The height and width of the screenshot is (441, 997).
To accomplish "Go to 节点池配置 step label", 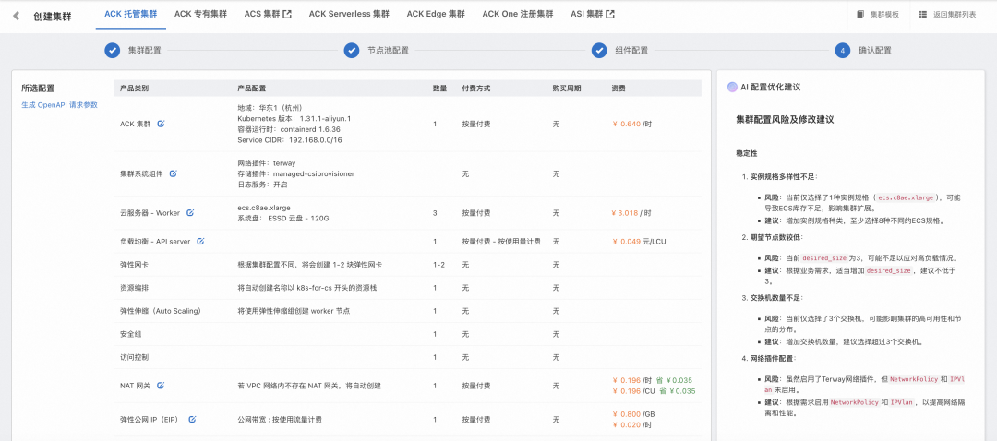I will pyautogui.click(x=388, y=50).
